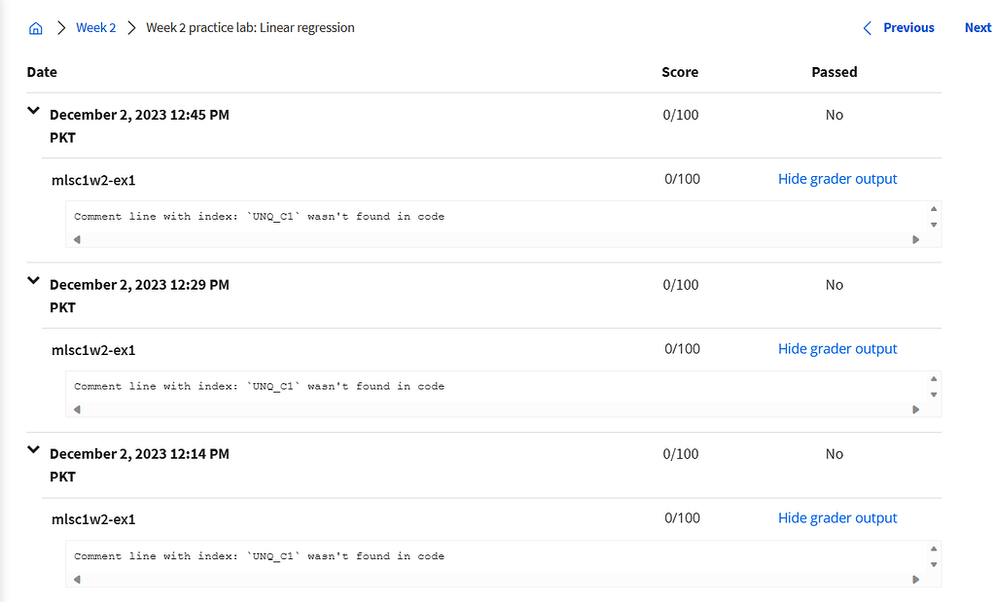The height and width of the screenshot is (602, 996).
Task: Collapse the 12:14 PM submission entry
Action: coord(34,450)
